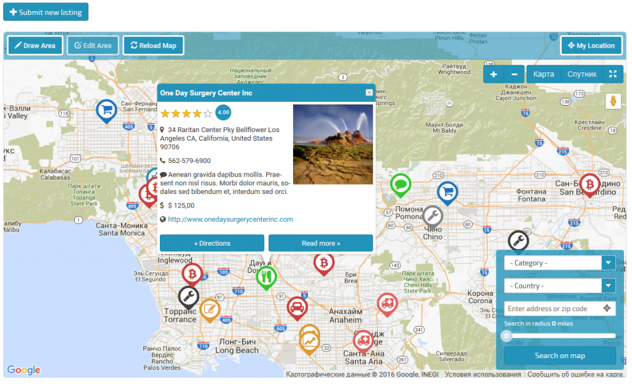Select the red car marker near Anaheim
Screen dimensions: 632x389
(297, 306)
